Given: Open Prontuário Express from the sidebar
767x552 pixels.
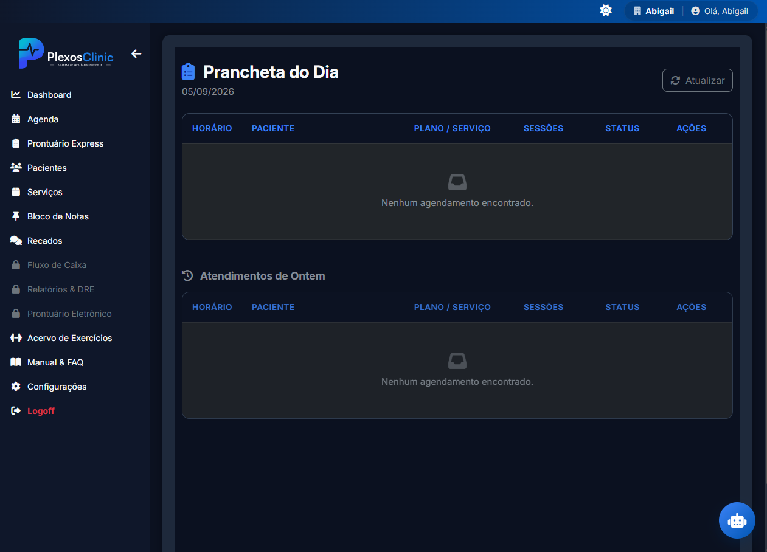Looking at the screenshot, I should click(65, 143).
